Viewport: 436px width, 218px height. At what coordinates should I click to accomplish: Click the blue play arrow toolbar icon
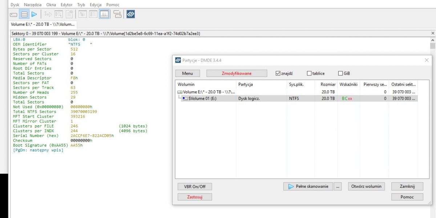tap(34, 15)
